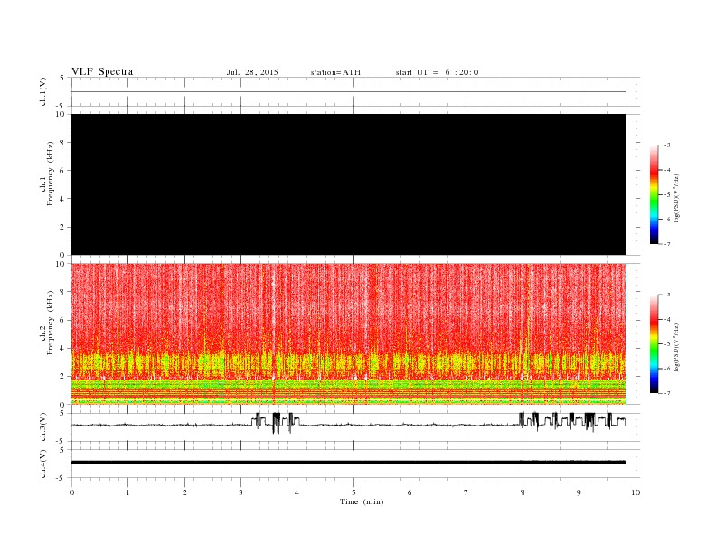Click the ch.3 pulse burst near minute 3.5
This screenshot has width=716, height=553.
pyautogui.click(x=276, y=422)
